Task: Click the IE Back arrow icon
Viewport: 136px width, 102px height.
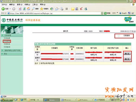Action: [3, 9]
